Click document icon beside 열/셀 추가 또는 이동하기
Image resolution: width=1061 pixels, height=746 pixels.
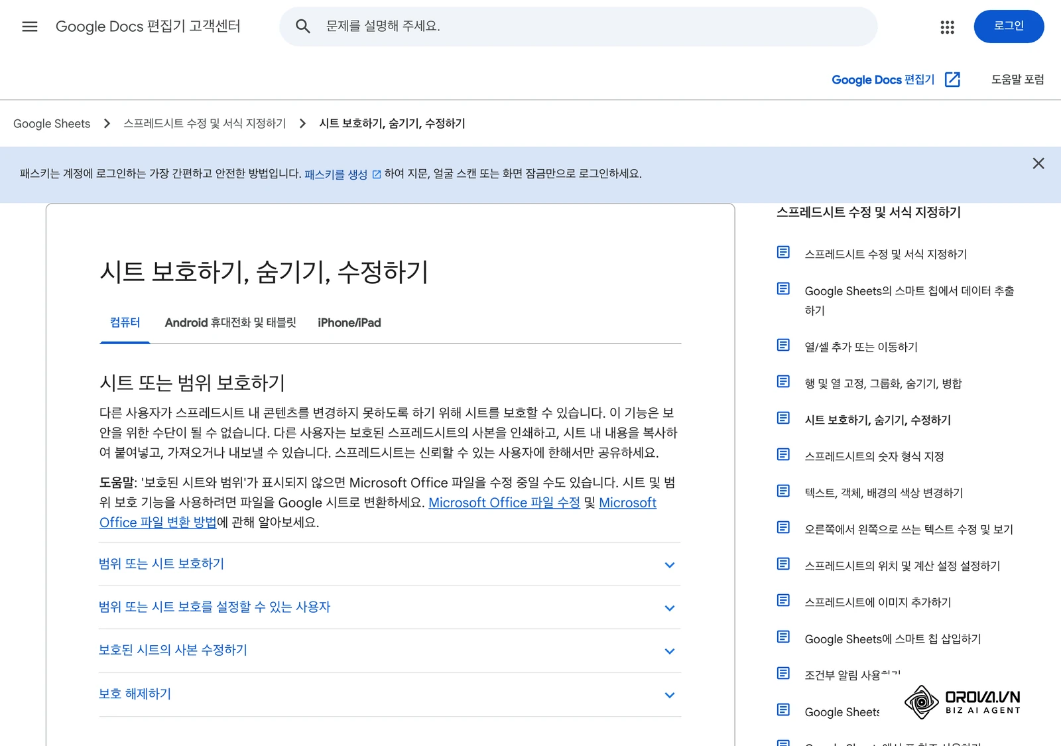tap(783, 345)
